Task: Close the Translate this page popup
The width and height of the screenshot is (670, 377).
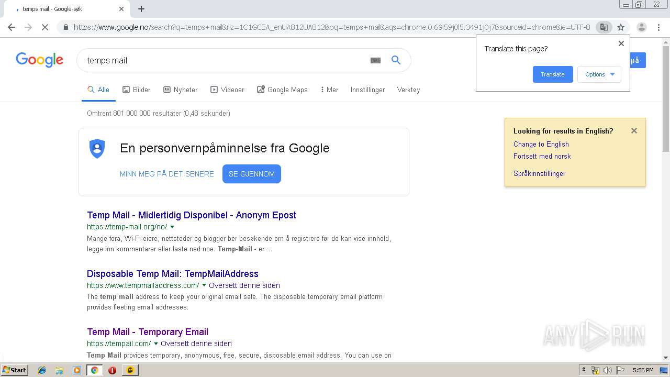Action: [621, 43]
